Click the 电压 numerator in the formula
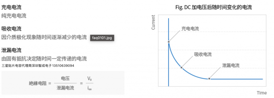 [65, 79]
